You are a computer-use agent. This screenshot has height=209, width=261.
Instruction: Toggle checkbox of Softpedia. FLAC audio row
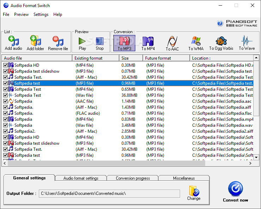5,113
